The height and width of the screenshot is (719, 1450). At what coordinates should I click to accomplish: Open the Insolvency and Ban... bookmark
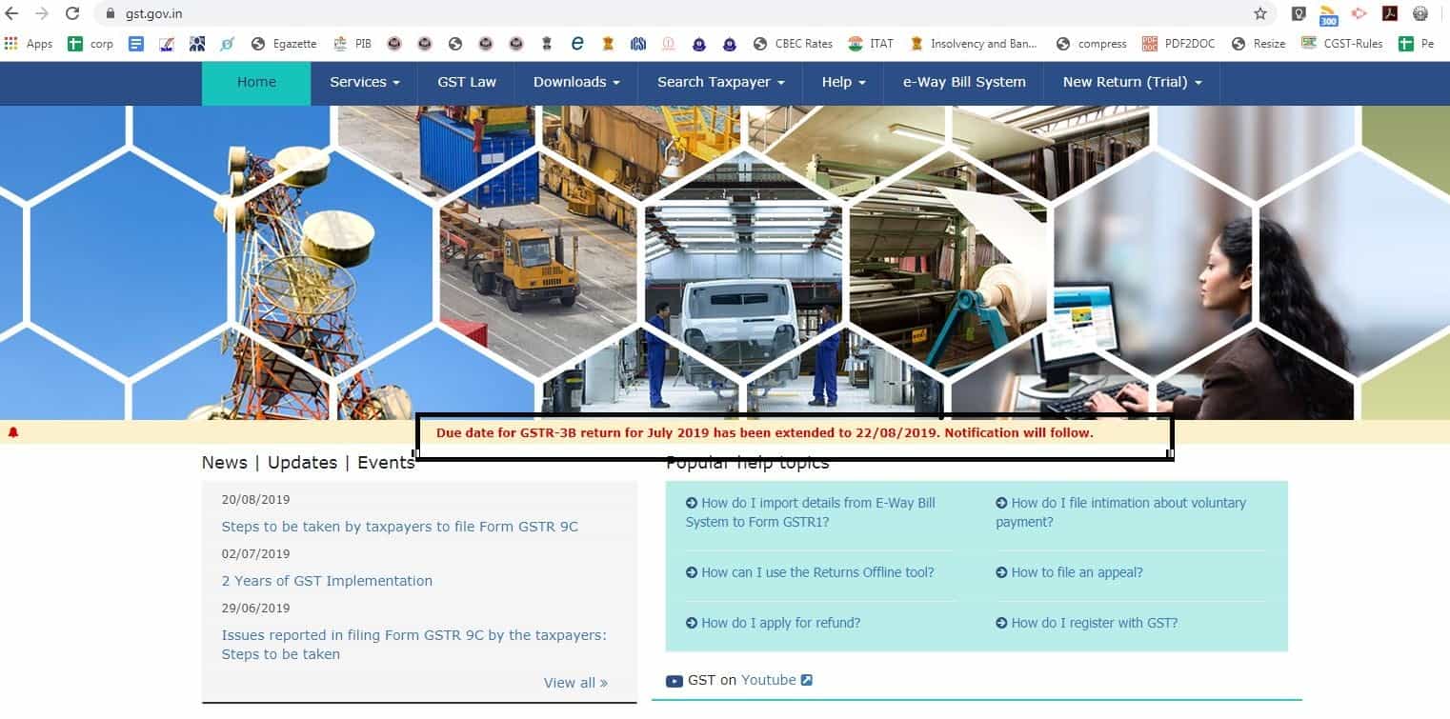974,44
